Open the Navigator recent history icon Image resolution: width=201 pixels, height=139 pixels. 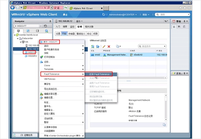[x=45, y=26]
